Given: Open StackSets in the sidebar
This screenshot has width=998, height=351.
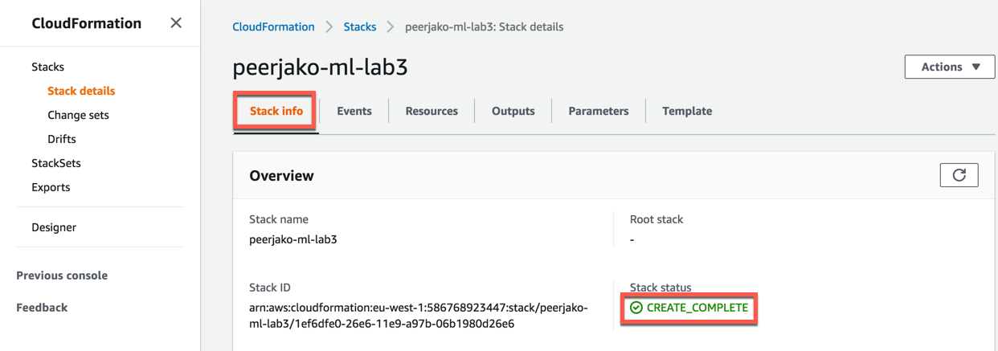Looking at the screenshot, I should [56, 163].
